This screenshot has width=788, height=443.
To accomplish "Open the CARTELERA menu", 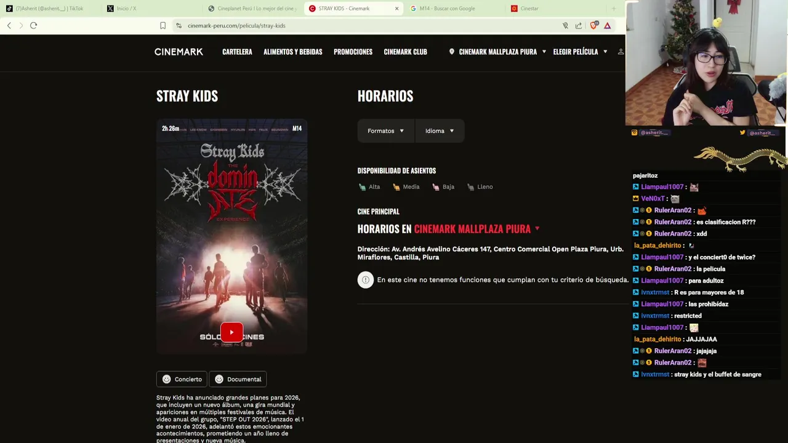I will click(237, 52).
